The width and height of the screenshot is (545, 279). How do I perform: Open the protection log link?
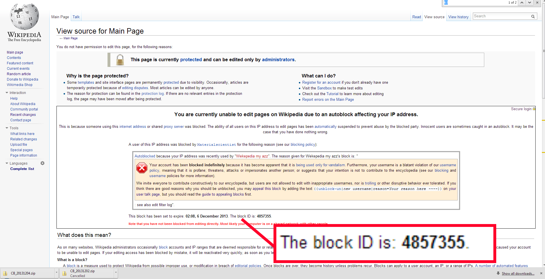(153, 94)
